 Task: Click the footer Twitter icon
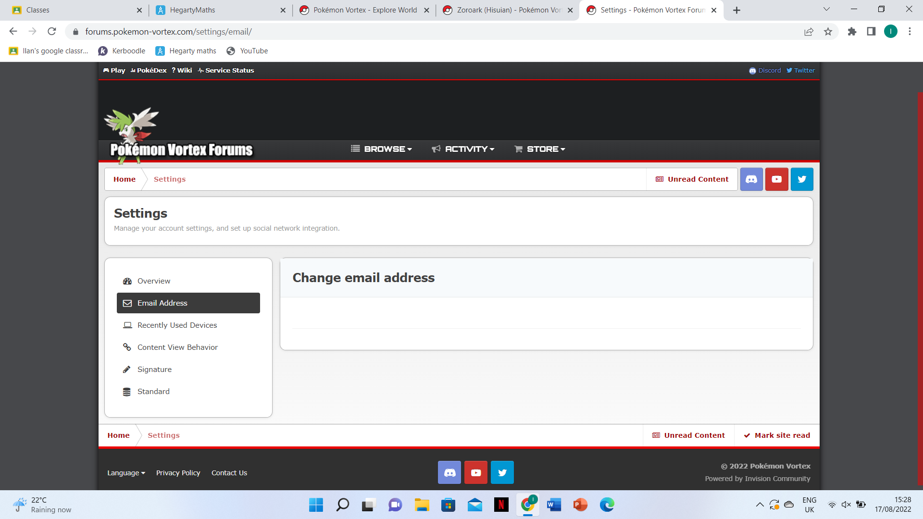click(x=502, y=472)
